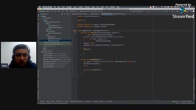Viewport: 196px width, 110px height.
Task: Open the Structure side tab
Action: pos(38,74)
